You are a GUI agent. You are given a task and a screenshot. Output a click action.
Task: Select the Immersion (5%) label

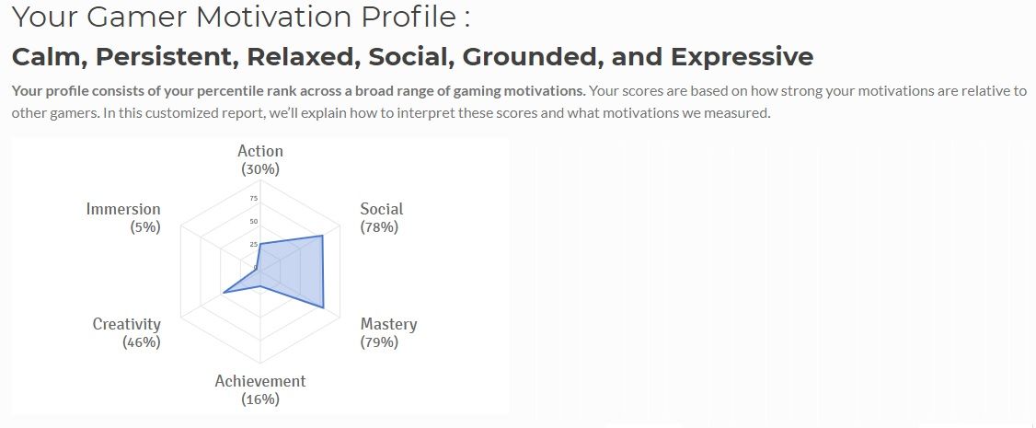point(123,218)
